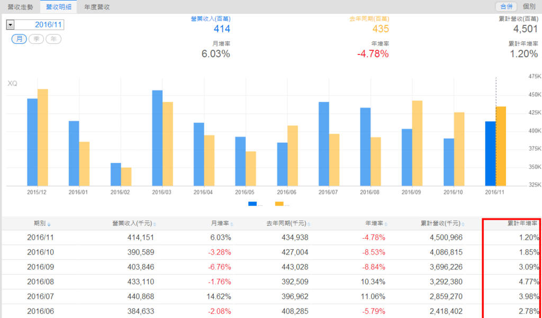Toggle the blue legend series swatch
The image size is (542, 318).
pos(252,204)
